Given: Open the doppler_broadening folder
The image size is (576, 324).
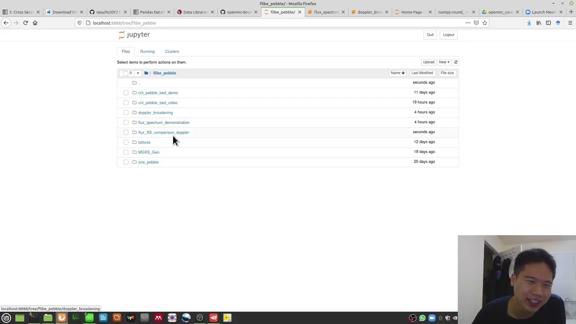Looking at the screenshot, I should 155,112.
